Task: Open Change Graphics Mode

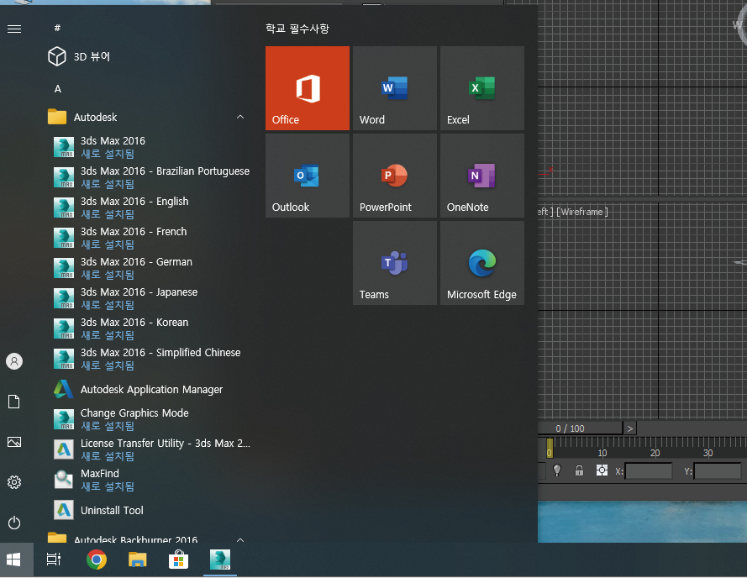Action: [150, 419]
